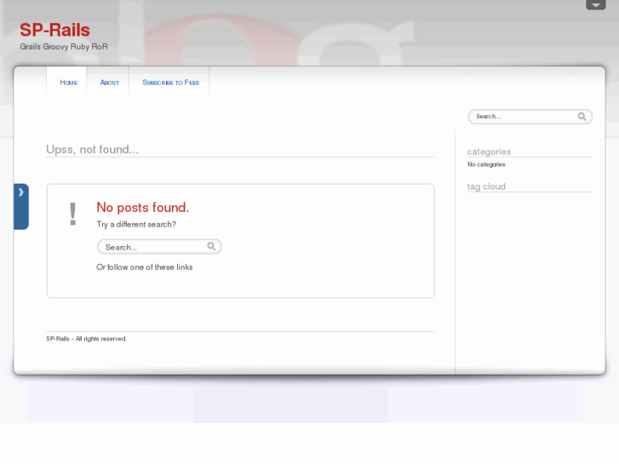Click 'Try a different search?' text

[x=136, y=224]
